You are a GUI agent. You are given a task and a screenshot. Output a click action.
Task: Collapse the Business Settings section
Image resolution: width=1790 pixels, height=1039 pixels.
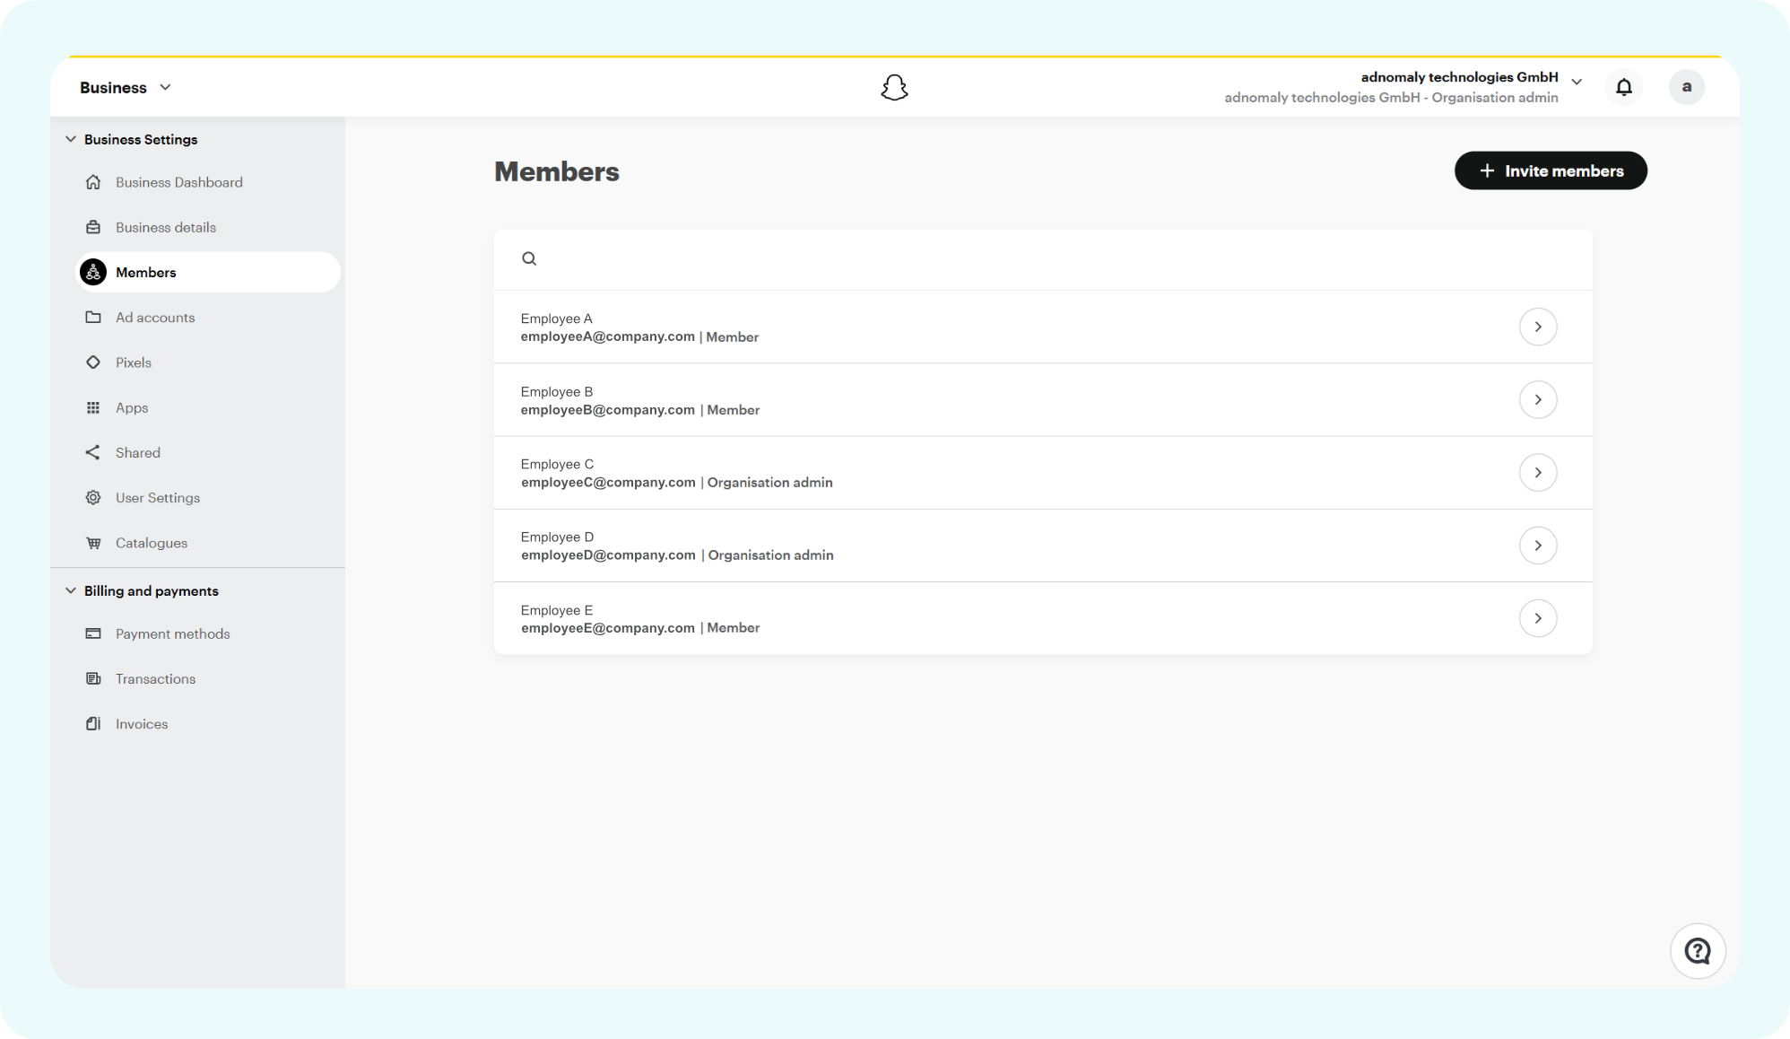tap(71, 139)
